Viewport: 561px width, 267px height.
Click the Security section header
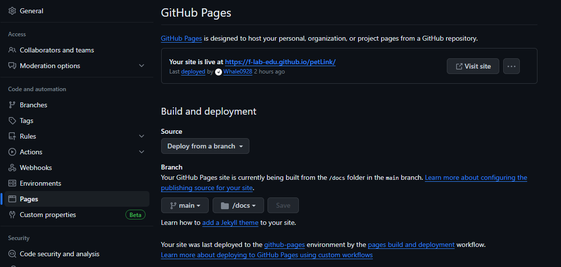pyautogui.click(x=19, y=238)
